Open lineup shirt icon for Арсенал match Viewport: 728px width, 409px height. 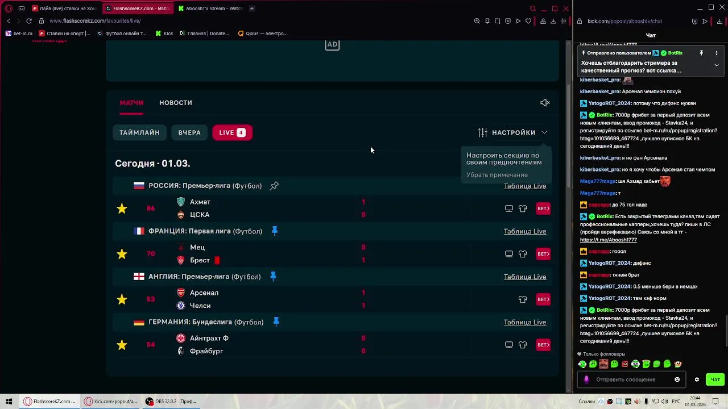(523, 299)
